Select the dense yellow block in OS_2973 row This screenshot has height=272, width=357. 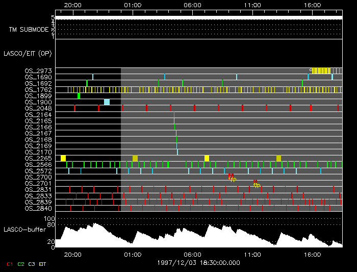coord(320,71)
